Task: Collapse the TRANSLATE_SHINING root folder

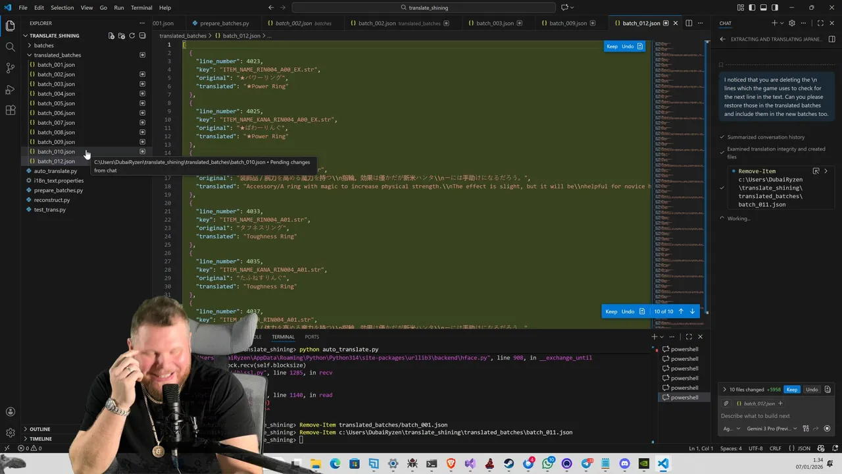Action: pos(54,36)
